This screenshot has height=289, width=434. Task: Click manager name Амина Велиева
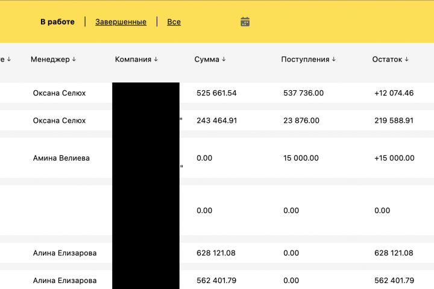pos(61,158)
